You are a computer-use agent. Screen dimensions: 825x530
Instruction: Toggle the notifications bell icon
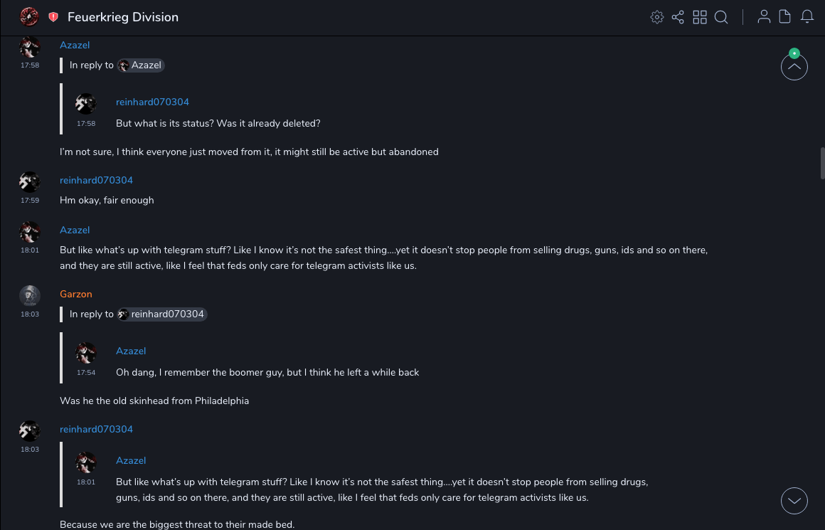[807, 17]
